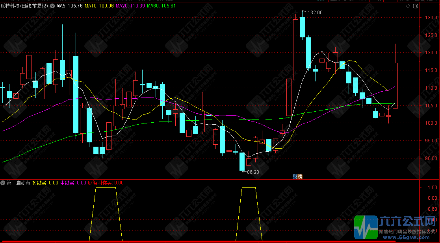
Task: Select the 第一启动点 indicator name
Action: tap(18, 183)
